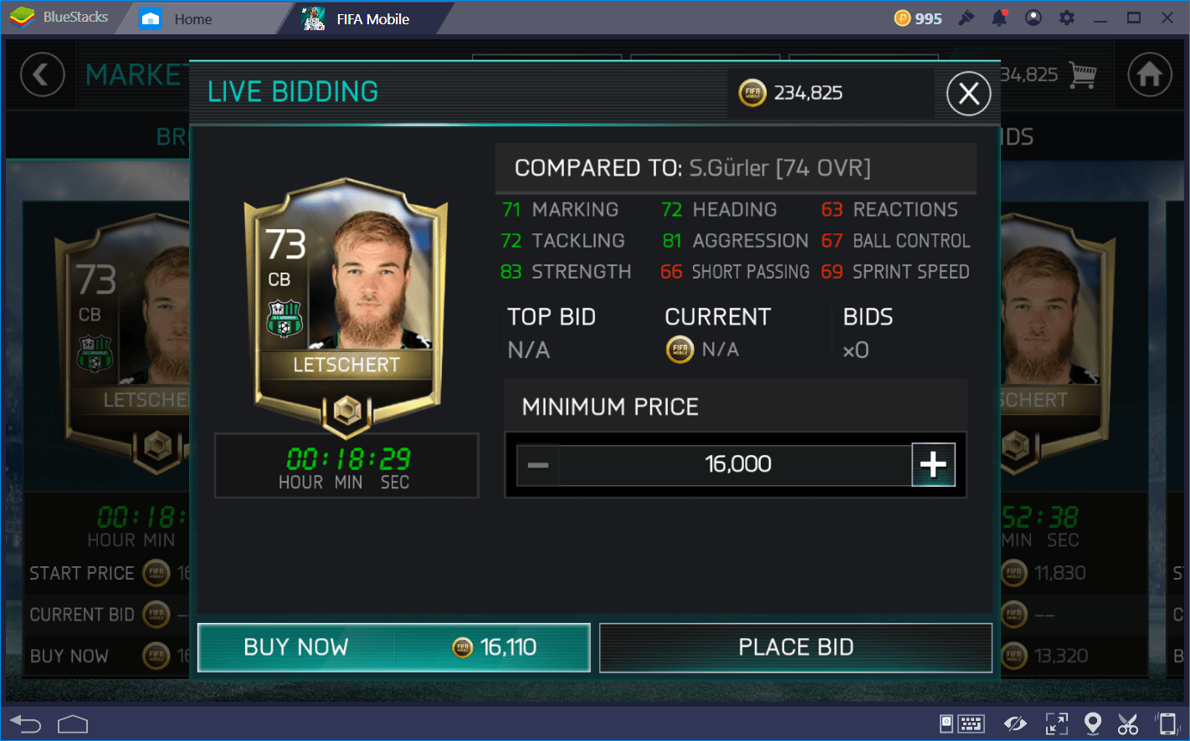The width and height of the screenshot is (1190, 741).
Task: Click the Android back button
Action: 25,724
